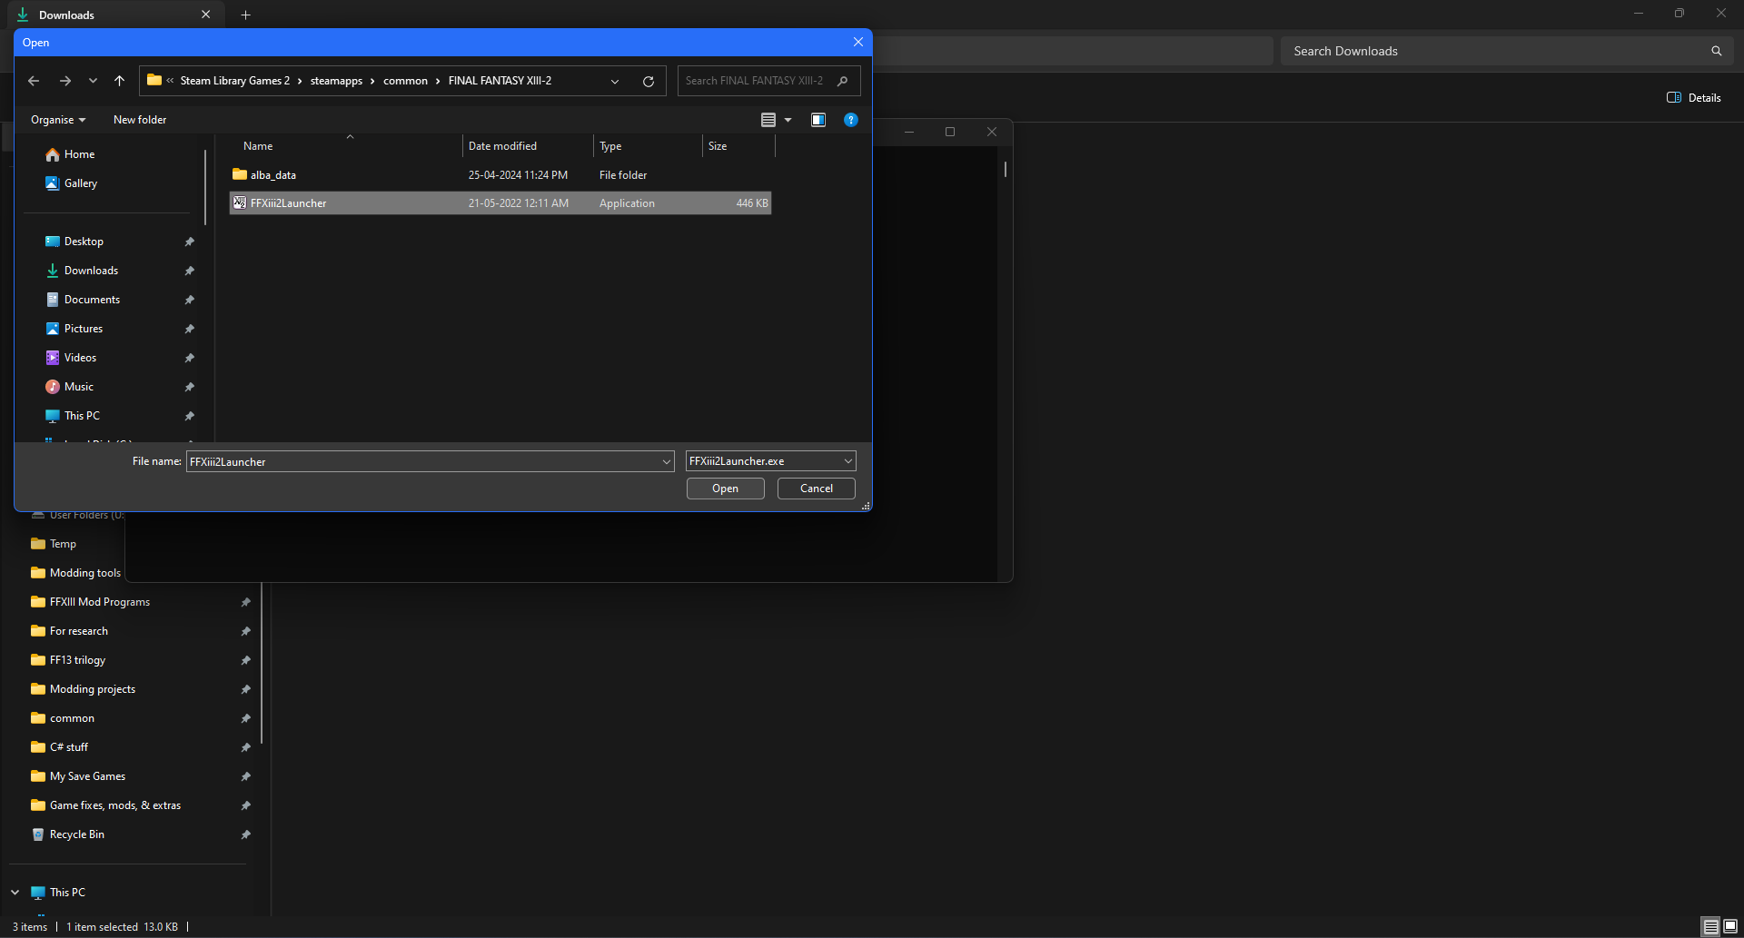Select This PC in dialog navigation pane
Viewport: 1744px width, 938px height.
click(x=73, y=416)
